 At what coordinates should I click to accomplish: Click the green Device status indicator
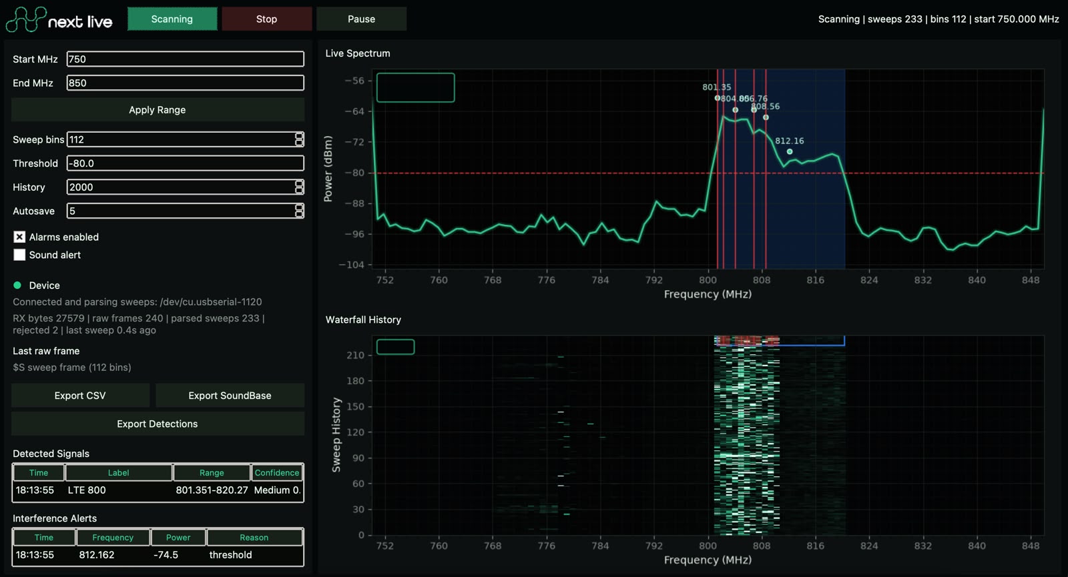[17, 285]
